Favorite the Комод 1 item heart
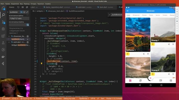The height and width of the screenshot is (100, 179). [173, 44]
